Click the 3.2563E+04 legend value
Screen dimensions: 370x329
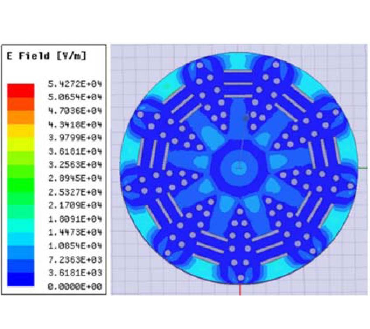(75, 165)
